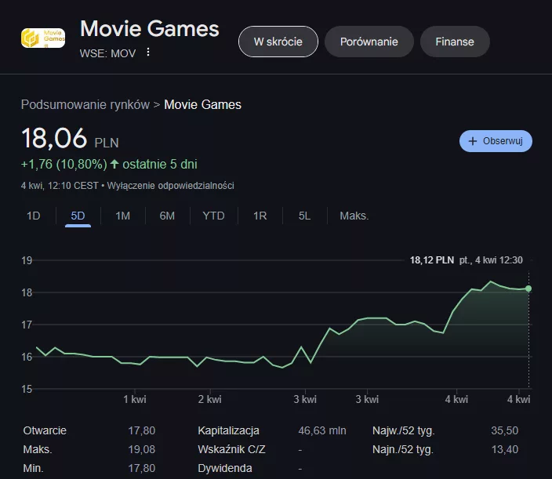Open the three-dot options menu beside WSE: MOV
This screenshot has height=479, width=552.
(147, 53)
